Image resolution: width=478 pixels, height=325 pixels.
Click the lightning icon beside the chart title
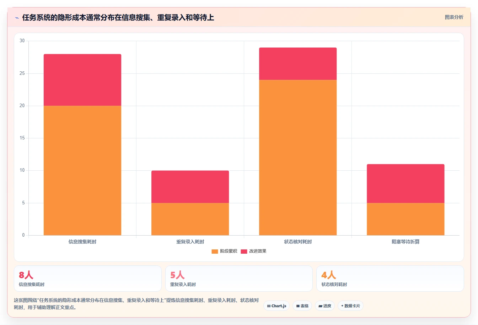tap(17, 18)
